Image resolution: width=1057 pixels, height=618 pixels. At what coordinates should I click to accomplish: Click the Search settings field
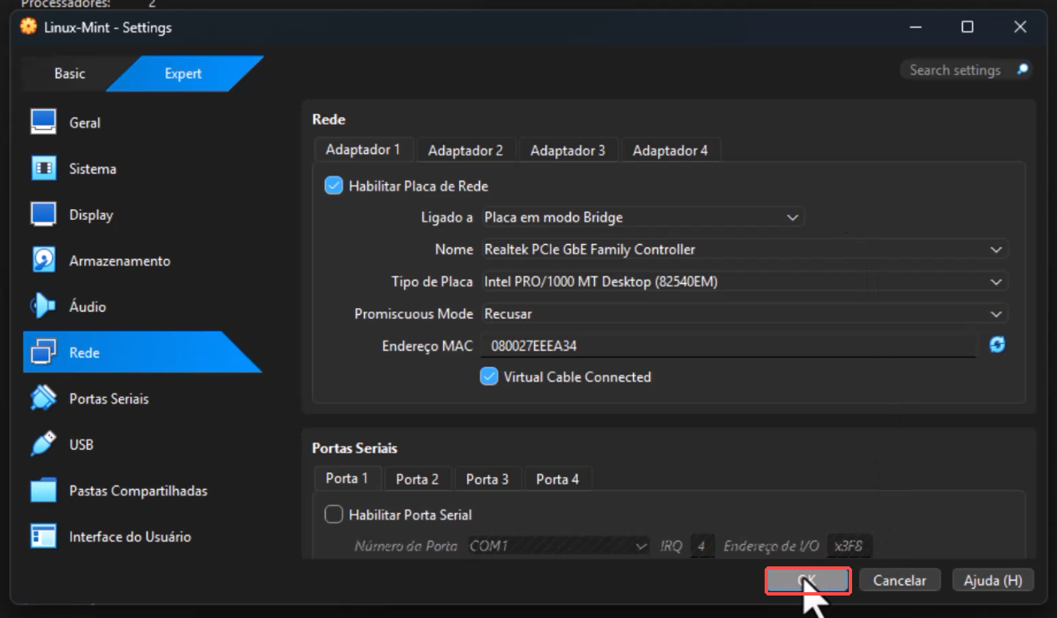click(x=966, y=70)
